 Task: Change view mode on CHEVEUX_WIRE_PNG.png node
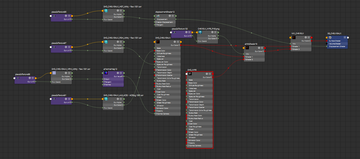coord(215,33)
